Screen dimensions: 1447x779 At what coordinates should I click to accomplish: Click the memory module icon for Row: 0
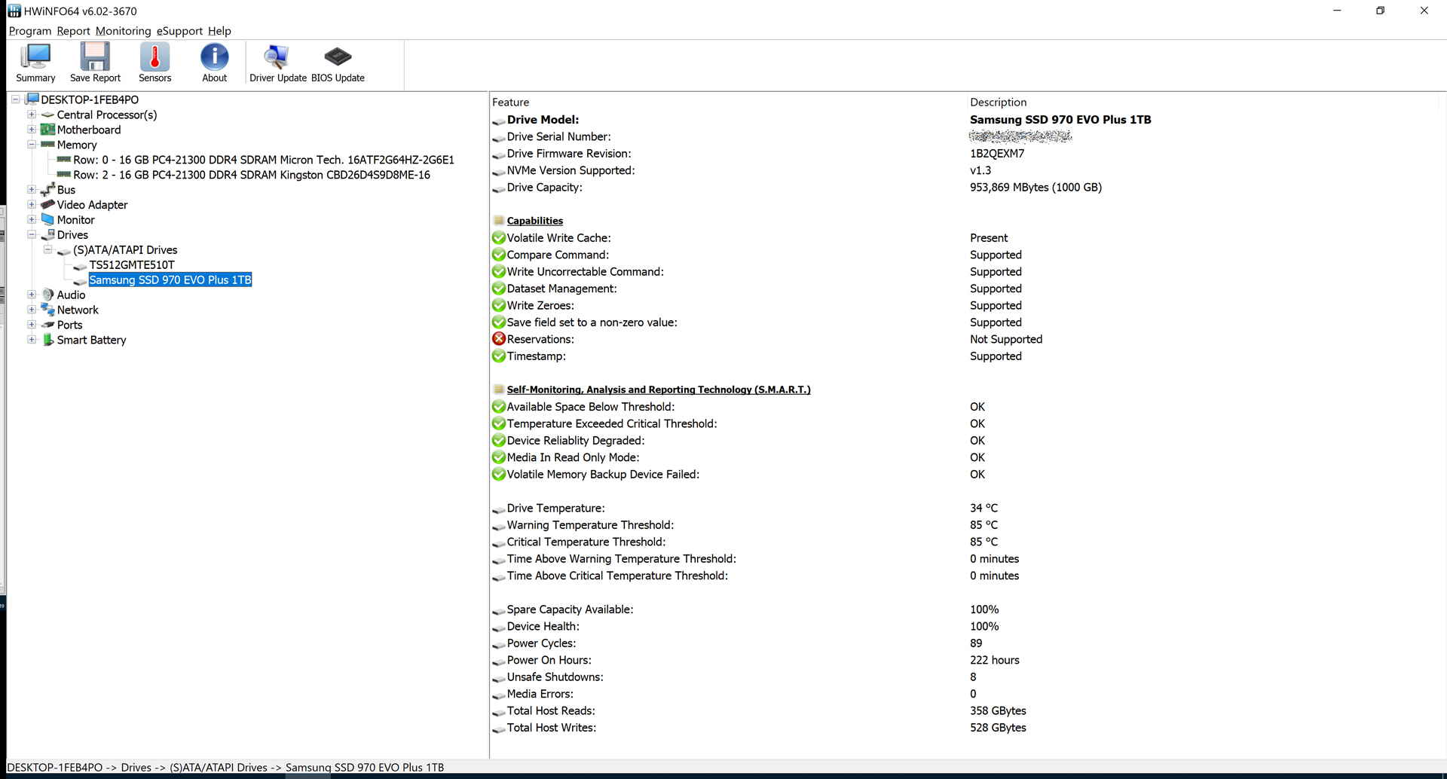click(x=64, y=160)
